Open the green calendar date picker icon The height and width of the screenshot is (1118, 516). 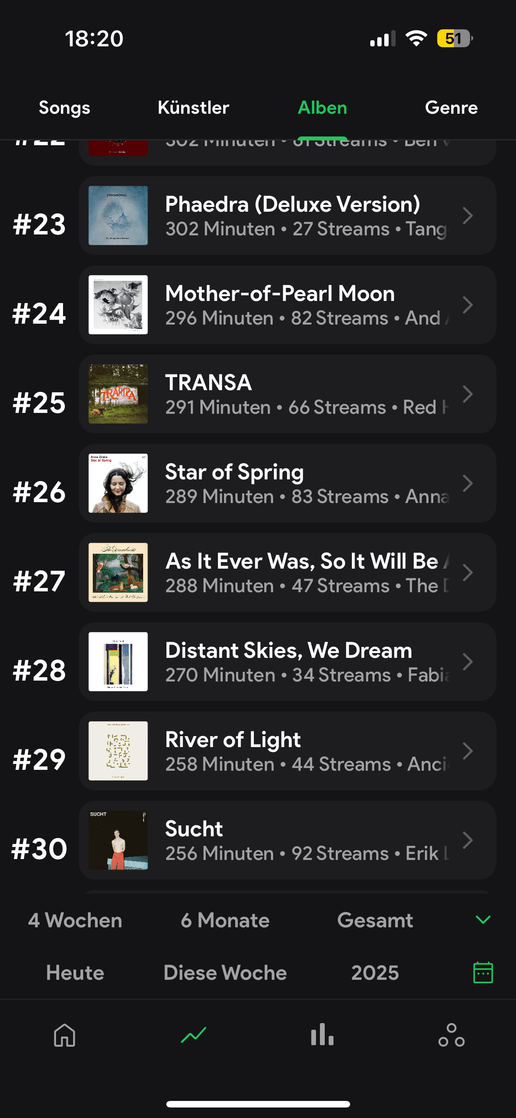point(483,972)
